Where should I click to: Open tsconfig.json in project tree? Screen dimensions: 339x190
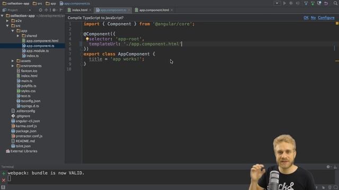point(31,101)
